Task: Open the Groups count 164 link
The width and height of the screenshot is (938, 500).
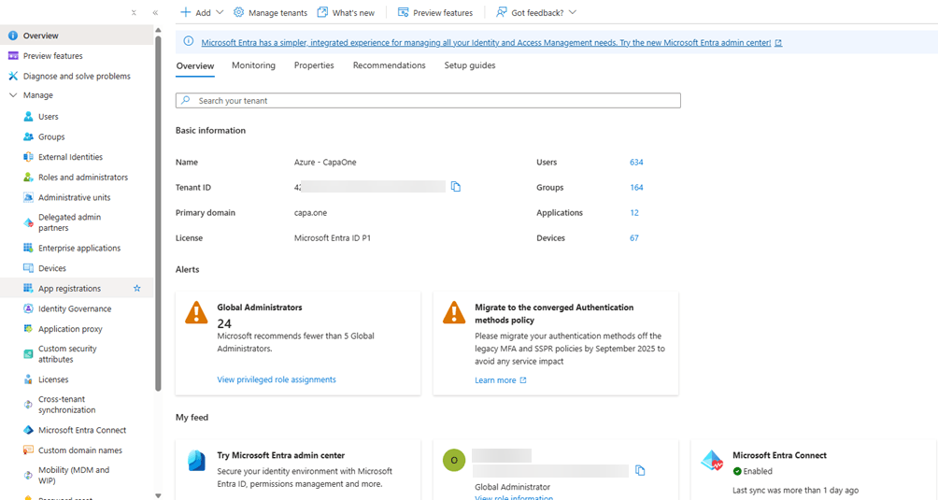Action: pyautogui.click(x=636, y=187)
